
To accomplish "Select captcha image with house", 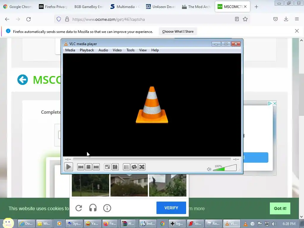I will [129, 185].
